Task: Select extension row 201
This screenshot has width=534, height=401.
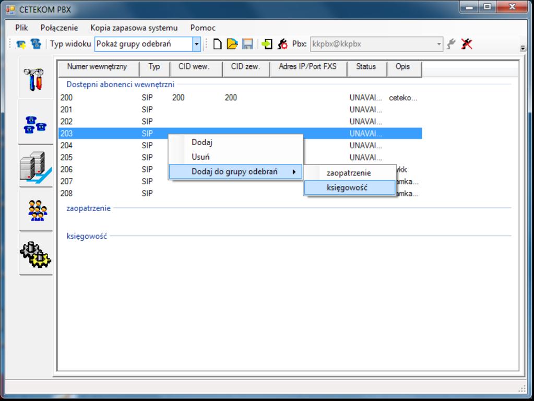Action: (240, 110)
